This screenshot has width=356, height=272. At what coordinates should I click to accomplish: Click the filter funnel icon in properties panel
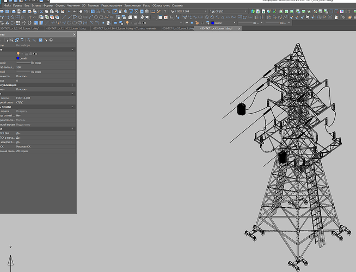[x=22, y=40]
